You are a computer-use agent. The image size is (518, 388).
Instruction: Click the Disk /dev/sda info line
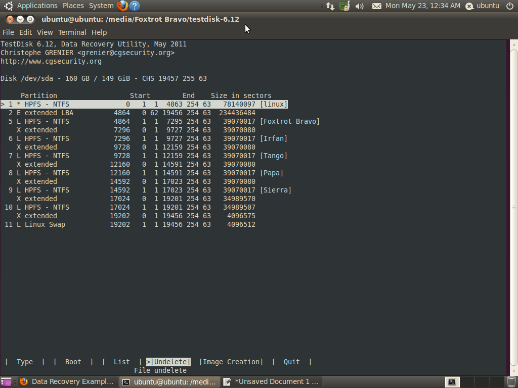coord(104,78)
